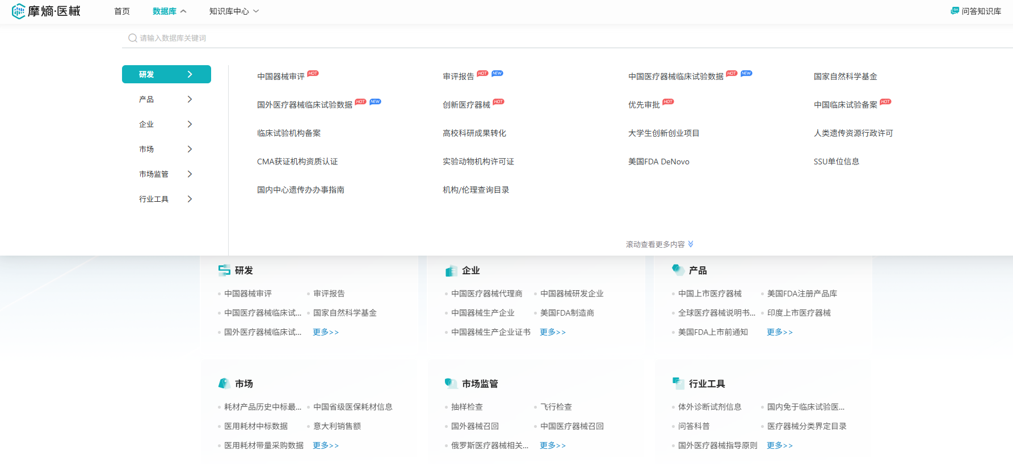The width and height of the screenshot is (1013, 467).
Task: Expand the 研发 category arrow
Action: (x=190, y=74)
